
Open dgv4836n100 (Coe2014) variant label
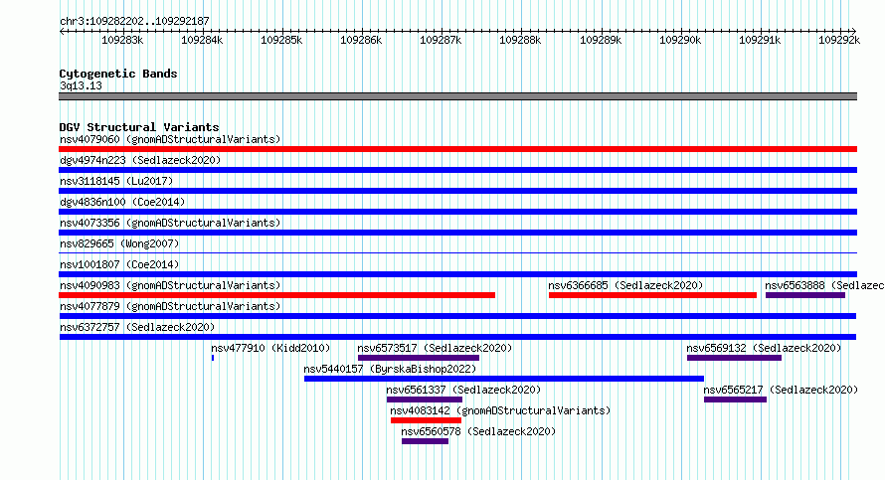coord(122,202)
